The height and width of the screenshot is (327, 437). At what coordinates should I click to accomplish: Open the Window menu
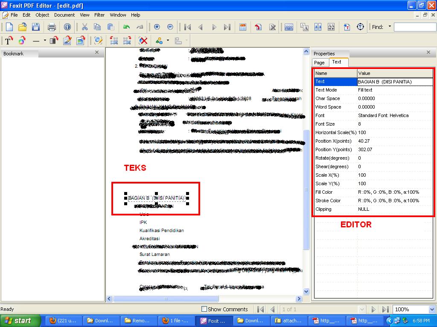pos(118,15)
